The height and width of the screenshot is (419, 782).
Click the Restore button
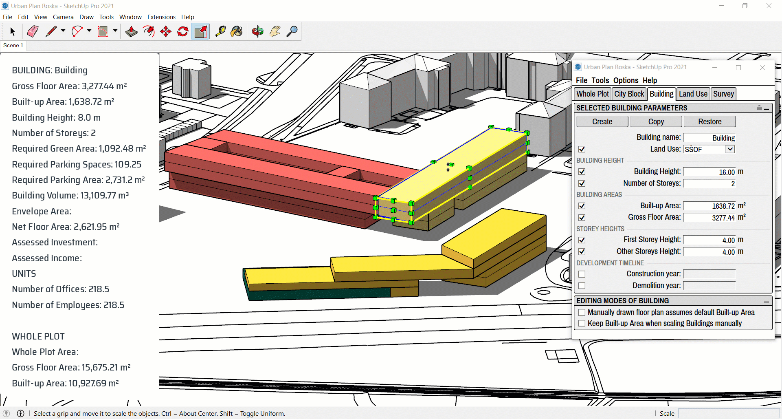pyautogui.click(x=710, y=121)
